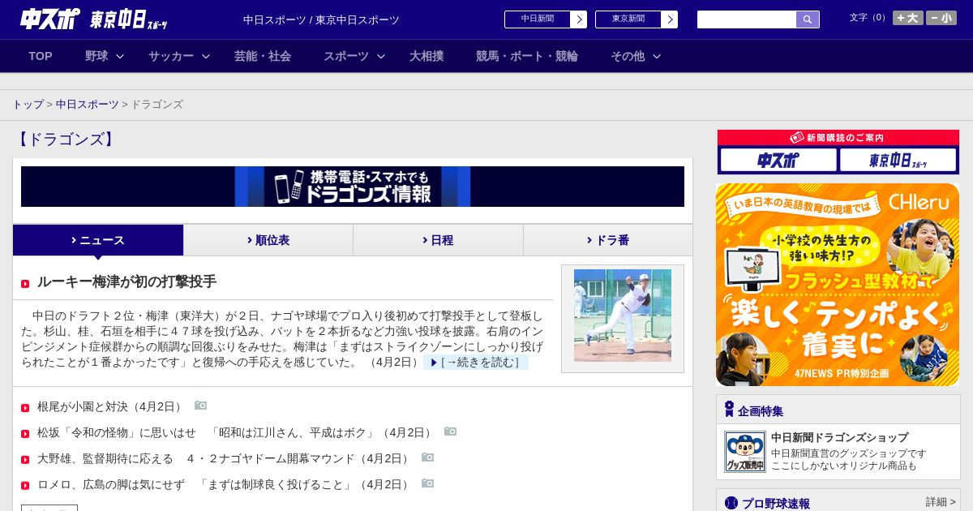Click arrow next to 東京新聞 button
The width and height of the screenshot is (973, 511).
click(670, 19)
